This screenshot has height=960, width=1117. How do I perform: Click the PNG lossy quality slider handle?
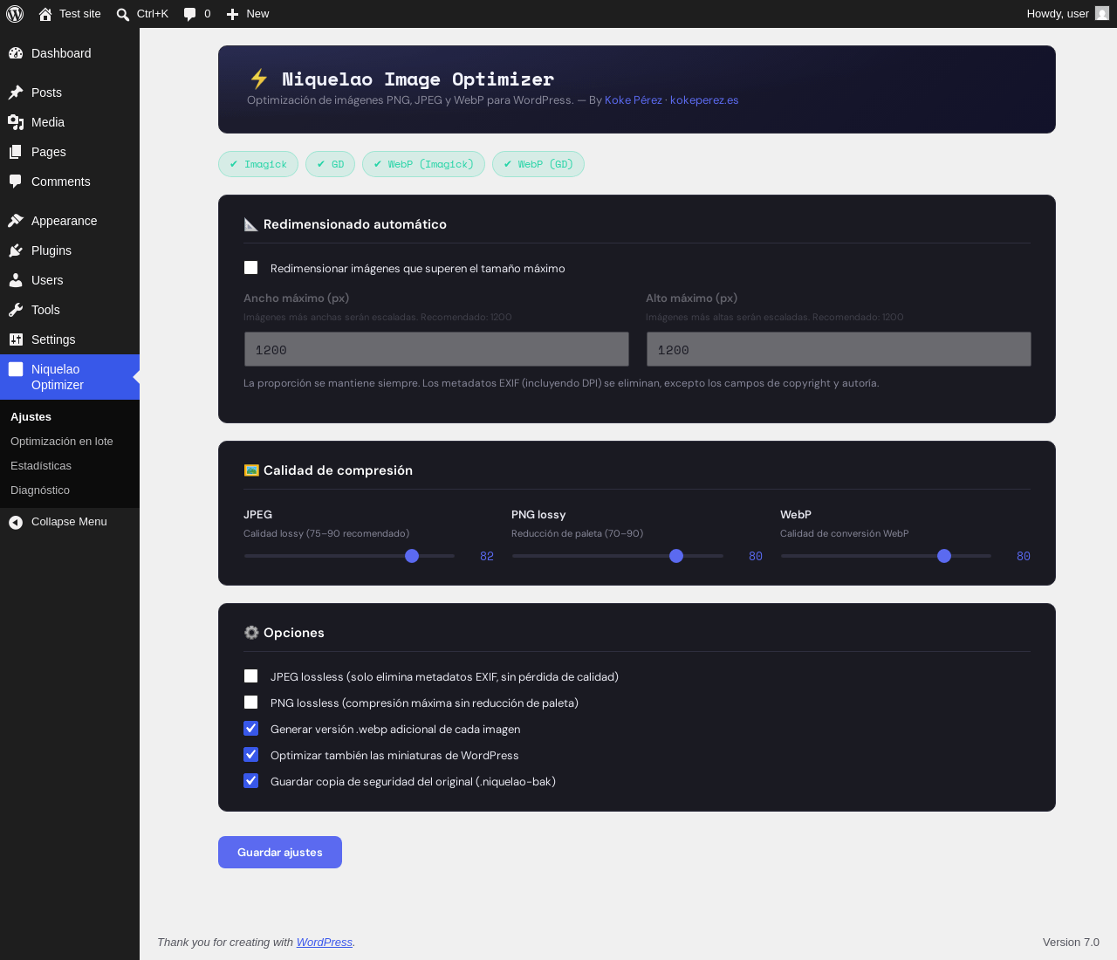coord(676,556)
